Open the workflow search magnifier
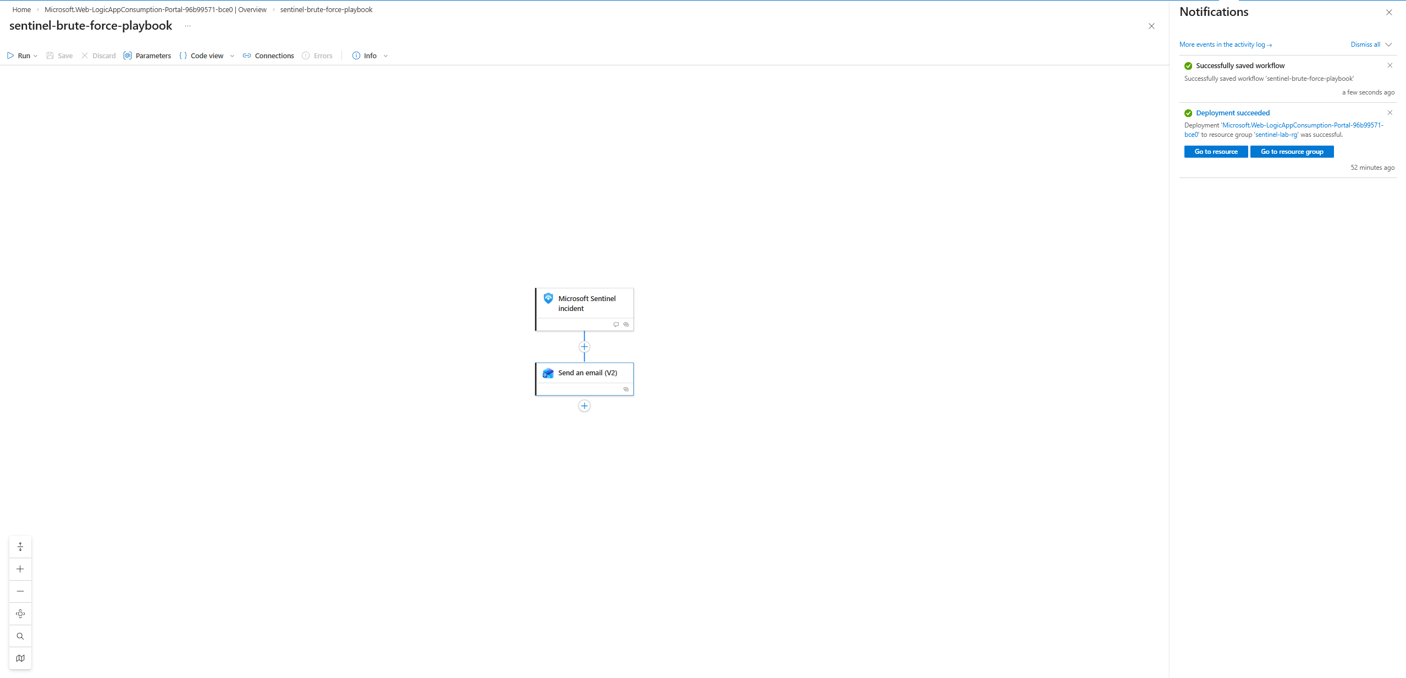 pos(20,636)
